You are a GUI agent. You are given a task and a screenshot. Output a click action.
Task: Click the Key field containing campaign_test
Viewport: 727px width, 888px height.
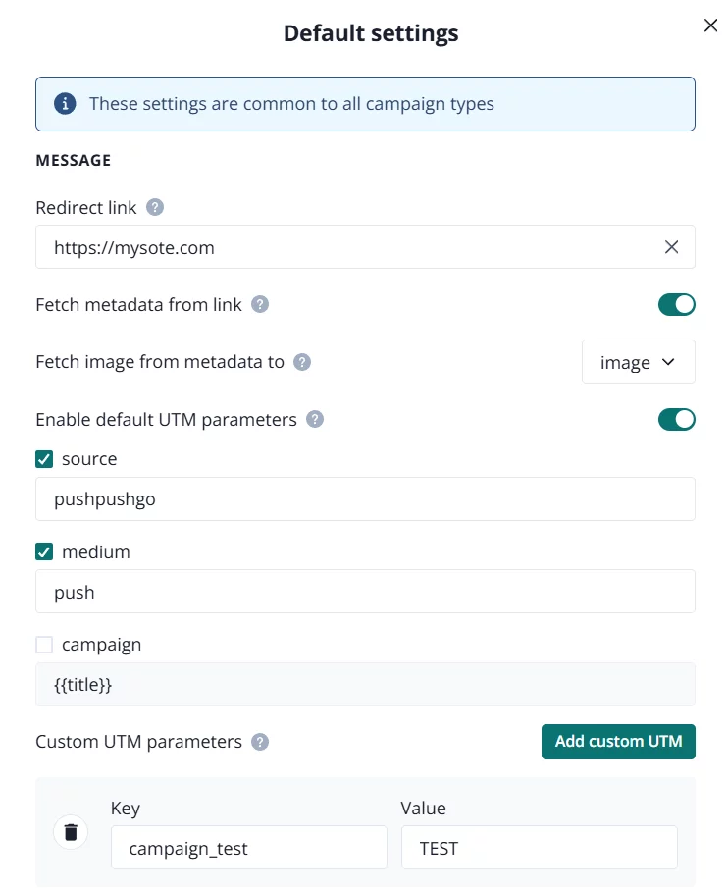(x=248, y=847)
